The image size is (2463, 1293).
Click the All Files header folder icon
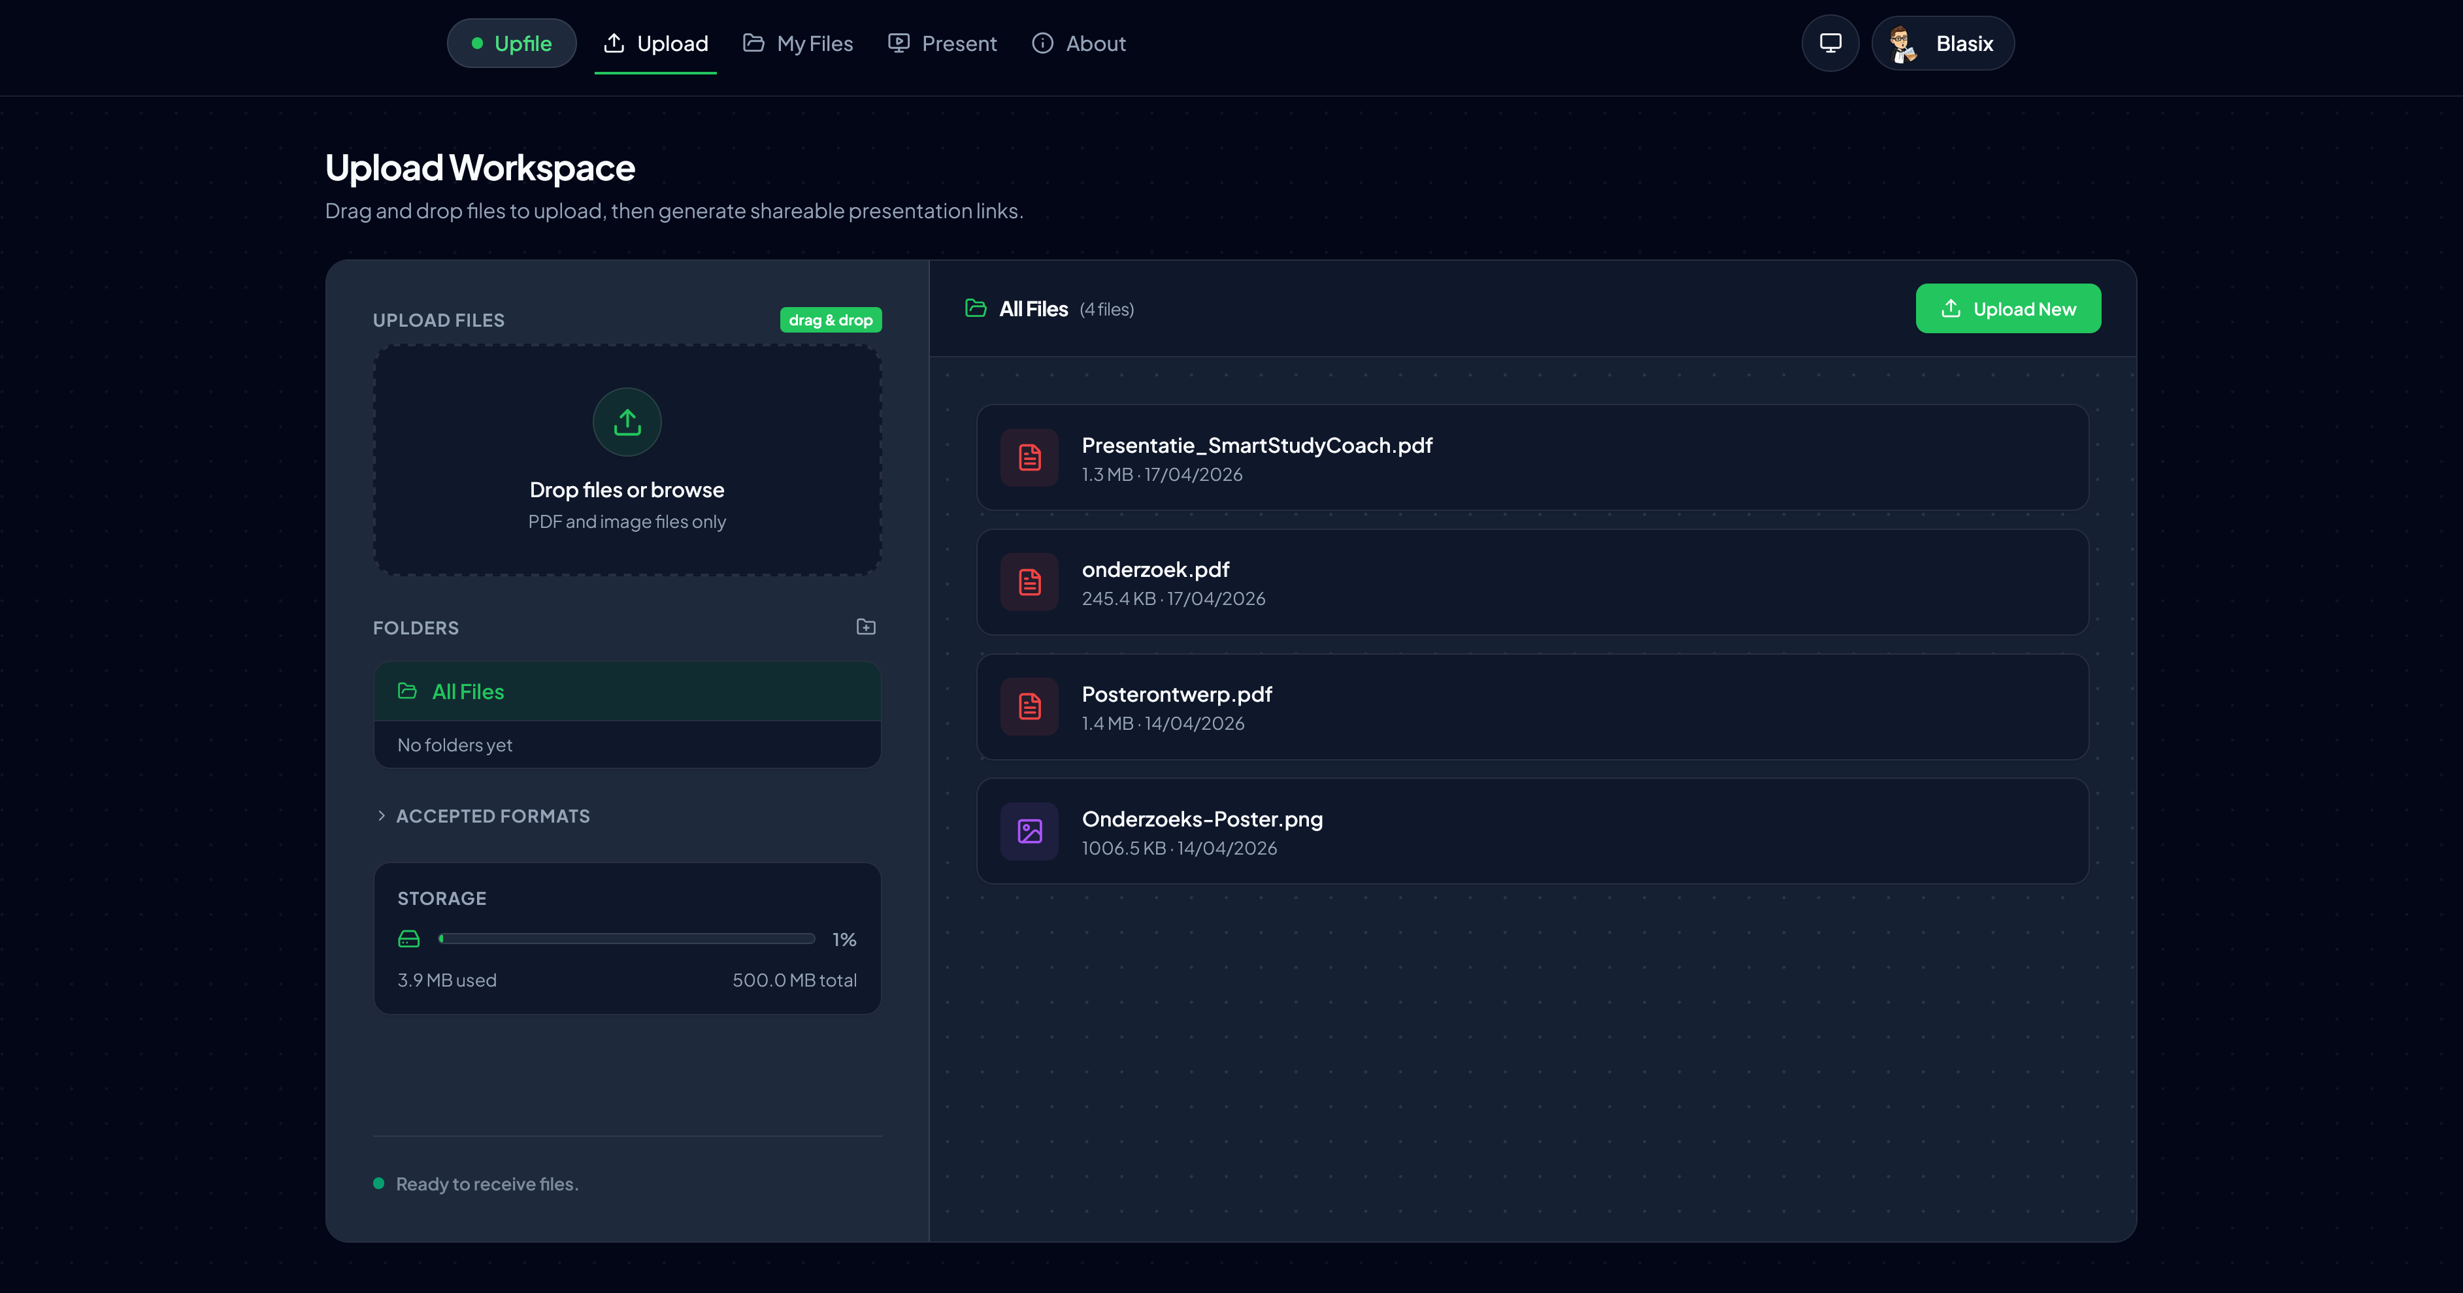(975, 308)
